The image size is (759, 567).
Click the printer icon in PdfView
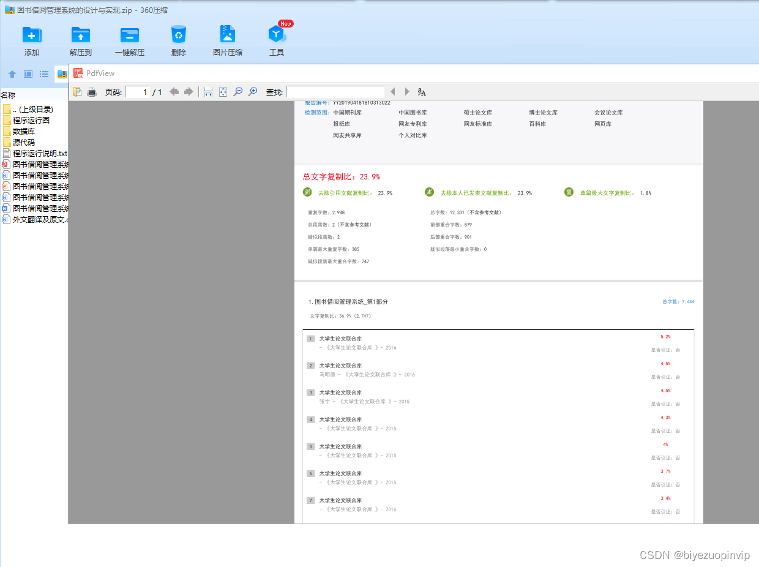click(x=92, y=92)
